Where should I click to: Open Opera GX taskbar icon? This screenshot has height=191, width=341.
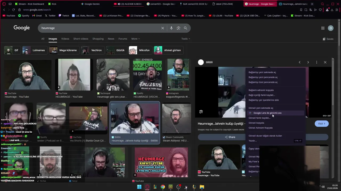pos(147,187)
